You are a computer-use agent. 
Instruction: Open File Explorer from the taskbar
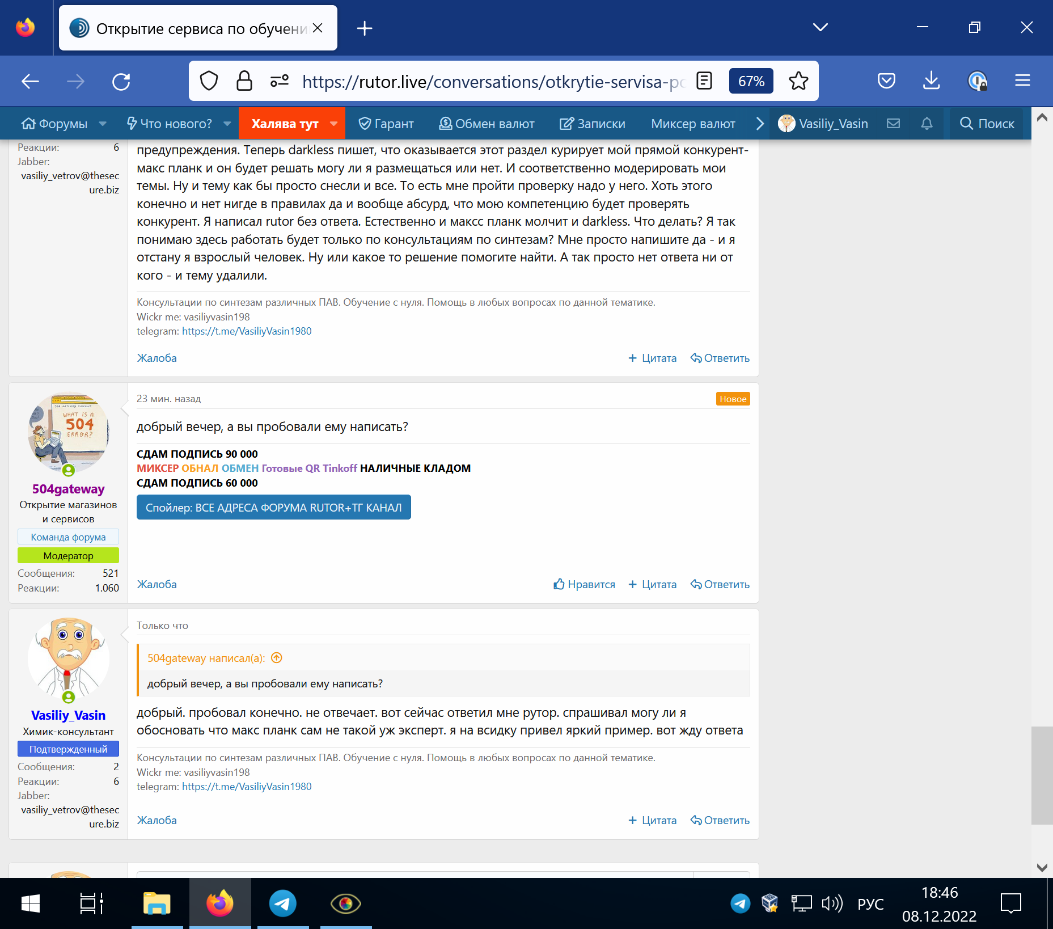157,903
